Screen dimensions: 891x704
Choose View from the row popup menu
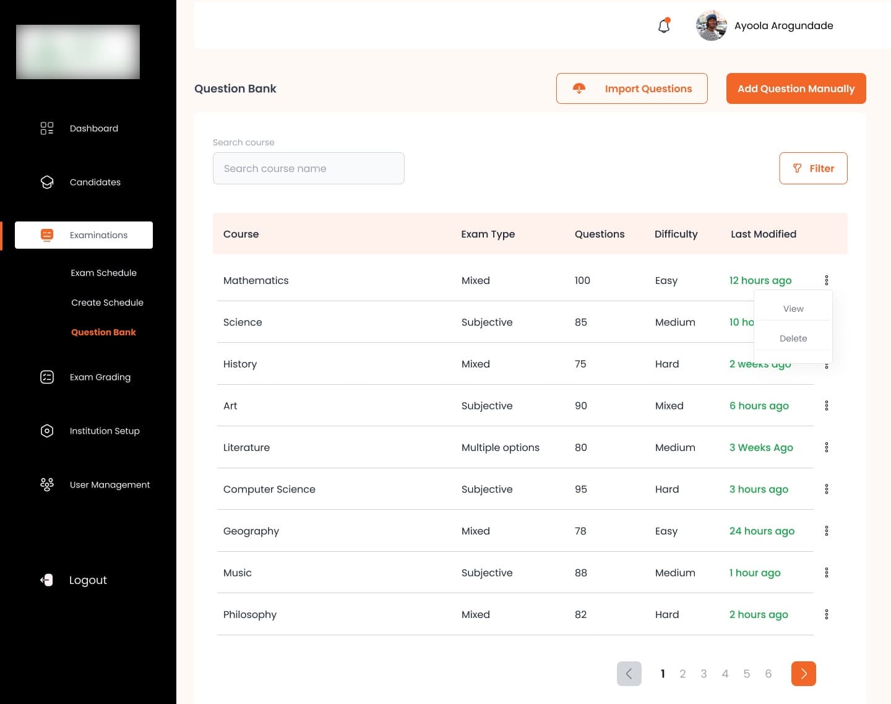(x=793, y=309)
